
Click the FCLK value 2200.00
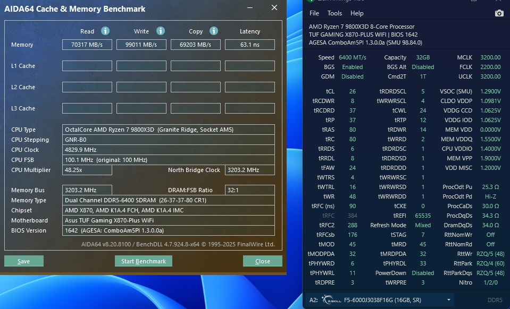point(490,67)
